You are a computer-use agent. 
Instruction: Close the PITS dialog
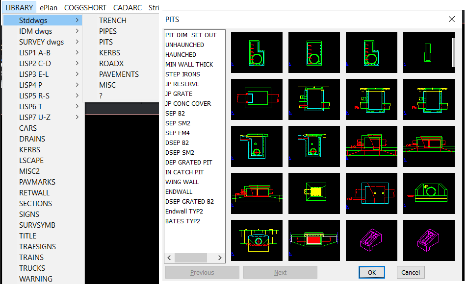451,19
